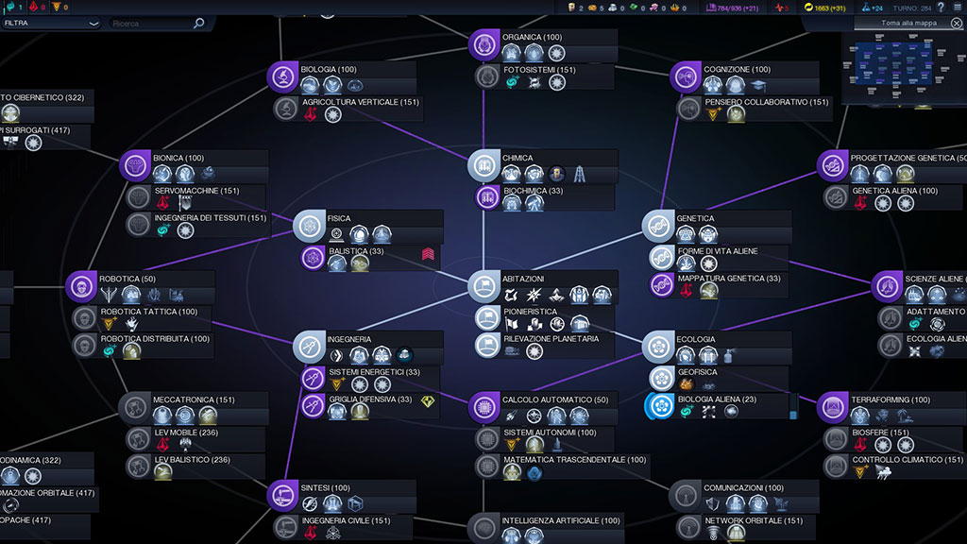Click the "ROBOTICA DISTRIBUITA (100)" label

(155, 339)
